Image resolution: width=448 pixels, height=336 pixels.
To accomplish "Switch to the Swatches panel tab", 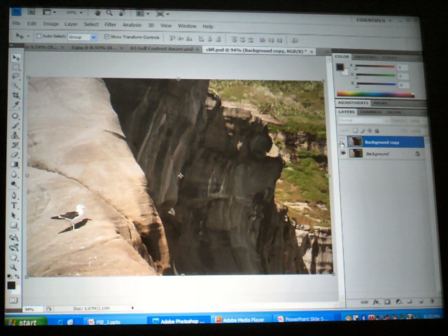I will pos(365,57).
